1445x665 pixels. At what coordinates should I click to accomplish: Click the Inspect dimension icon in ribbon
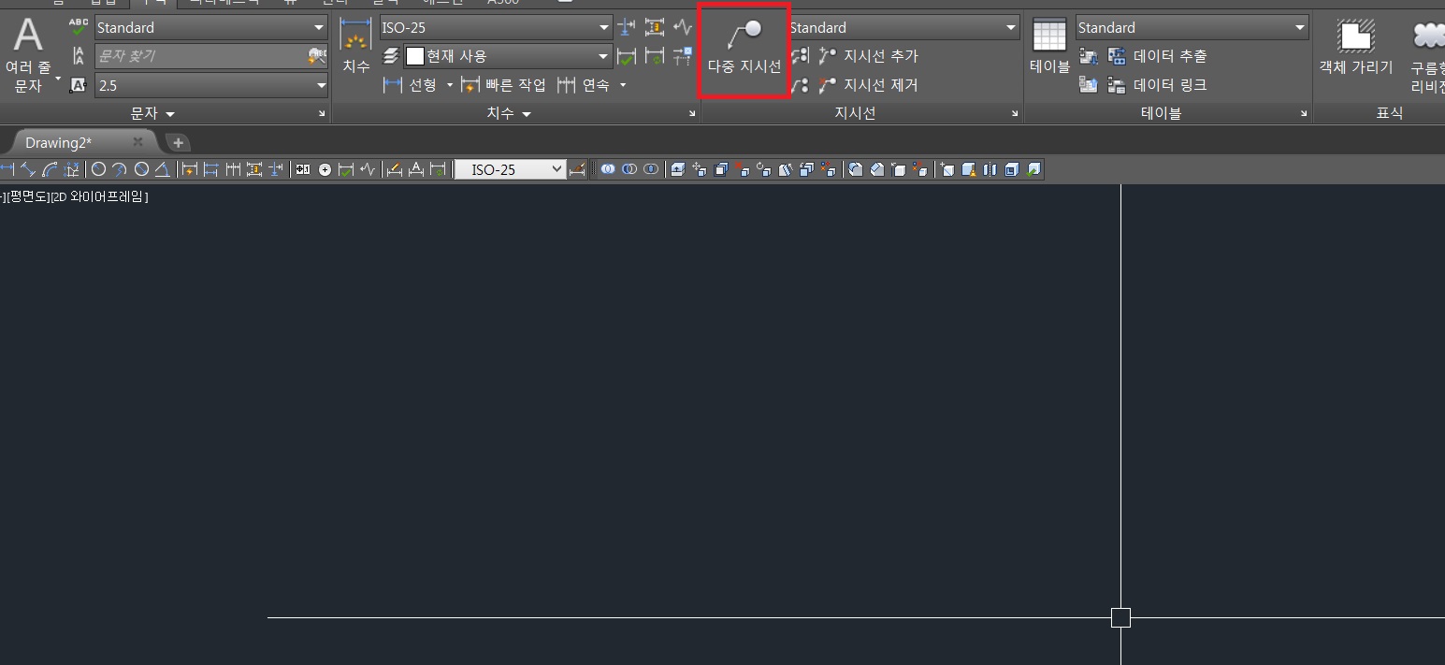pyautogui.click(x=626, y=57)
